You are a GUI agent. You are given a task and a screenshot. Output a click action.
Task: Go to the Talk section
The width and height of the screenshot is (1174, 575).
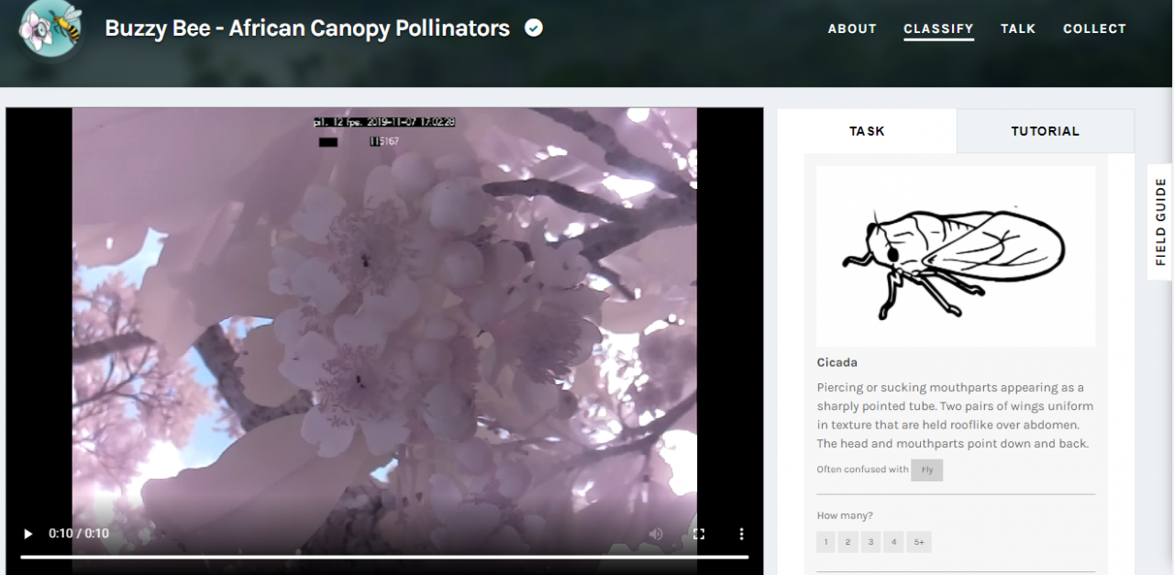(x=1018, y=28)
